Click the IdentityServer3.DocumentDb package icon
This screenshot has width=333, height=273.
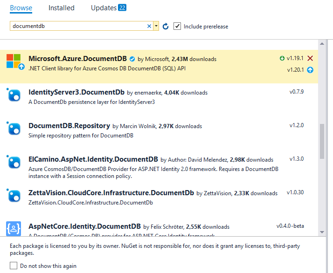[14, 95]
